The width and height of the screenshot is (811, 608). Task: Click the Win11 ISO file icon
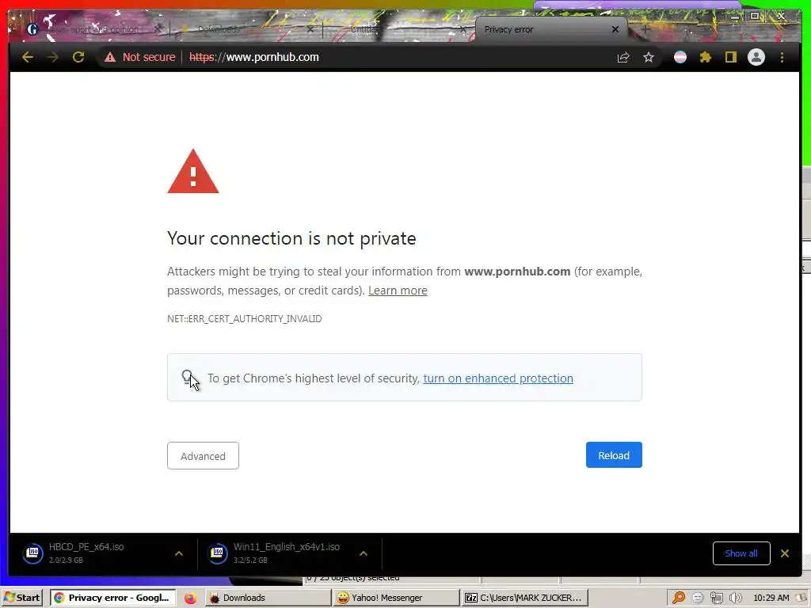pyautogui.click(x=217, y=553)
